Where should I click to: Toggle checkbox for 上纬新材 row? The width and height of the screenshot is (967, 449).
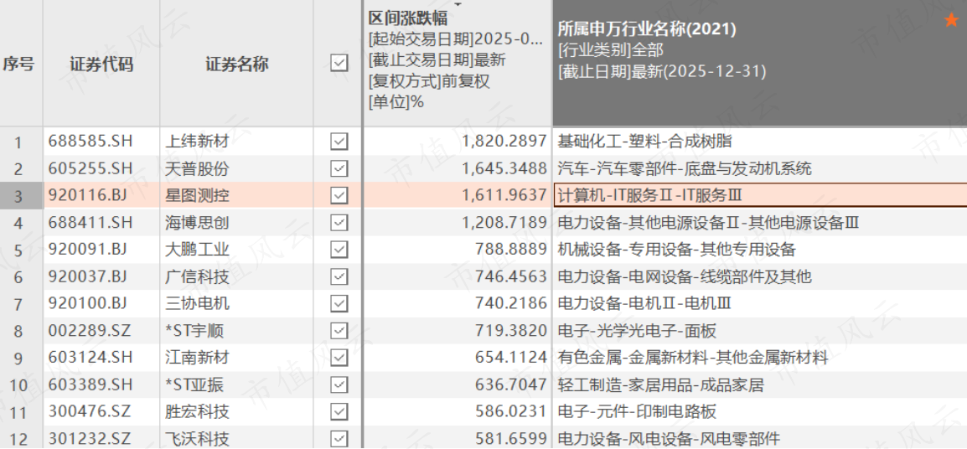pyautogui.click(x=339, y=142)
